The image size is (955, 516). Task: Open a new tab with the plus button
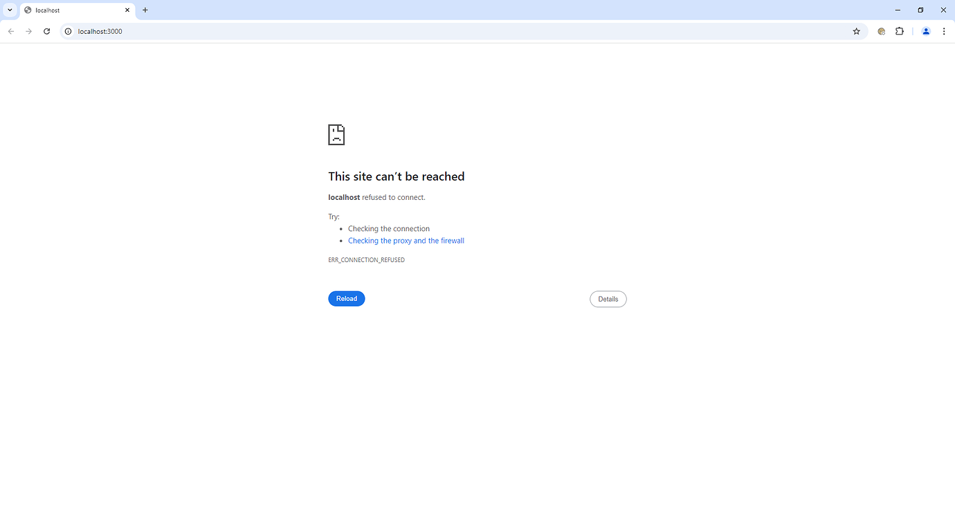[145, 10]
